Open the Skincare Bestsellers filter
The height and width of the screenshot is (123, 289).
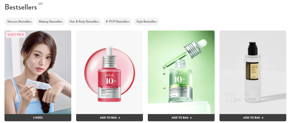click(19, 21)
